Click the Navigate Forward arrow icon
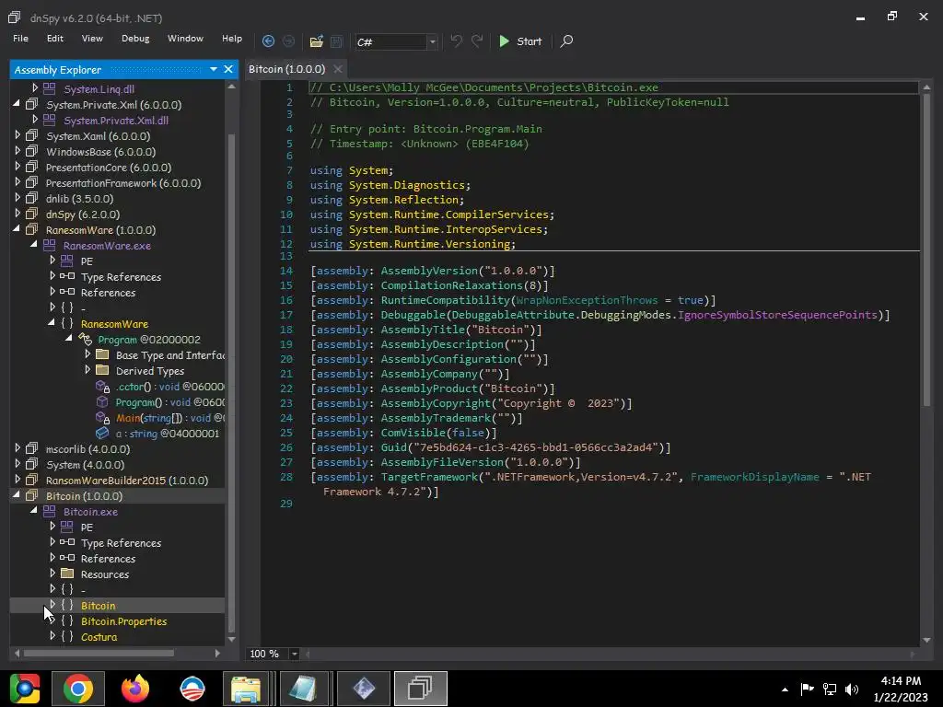Viewport: 943px width, 707px height. pos(288,41)
